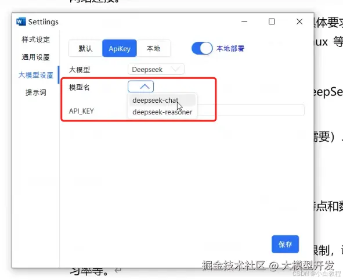Click into the API_KEY input field
The width and height of the screenshot is (343, 280).
(251, 110)
